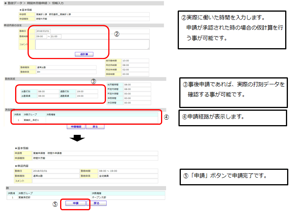Click the 退勤打刻 value 19:00
This screenshot has width=291, height=211.
tap(87, 91)
